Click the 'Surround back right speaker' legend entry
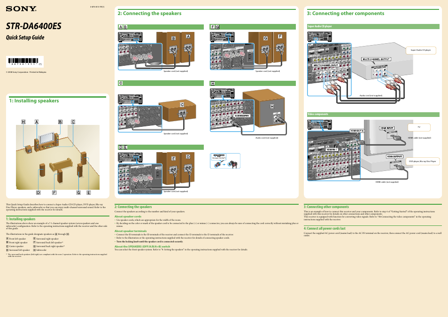 (x=49, y=246)
